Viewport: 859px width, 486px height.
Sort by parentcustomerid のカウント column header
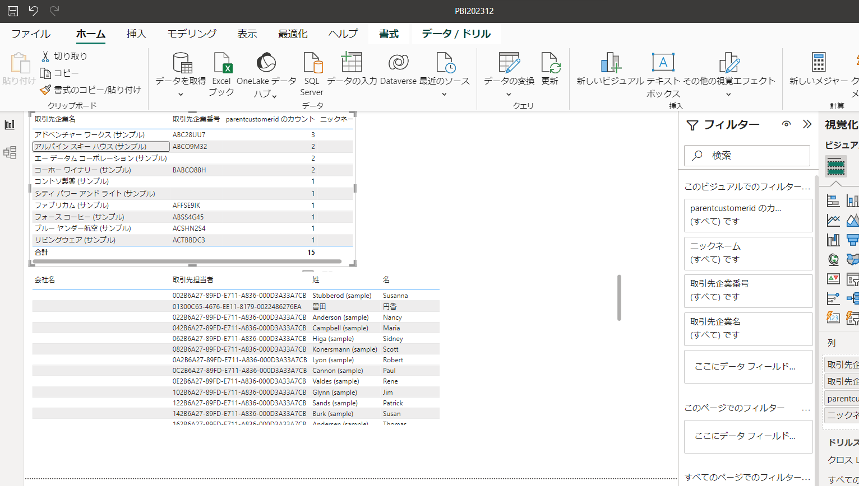tap(270, 119)
